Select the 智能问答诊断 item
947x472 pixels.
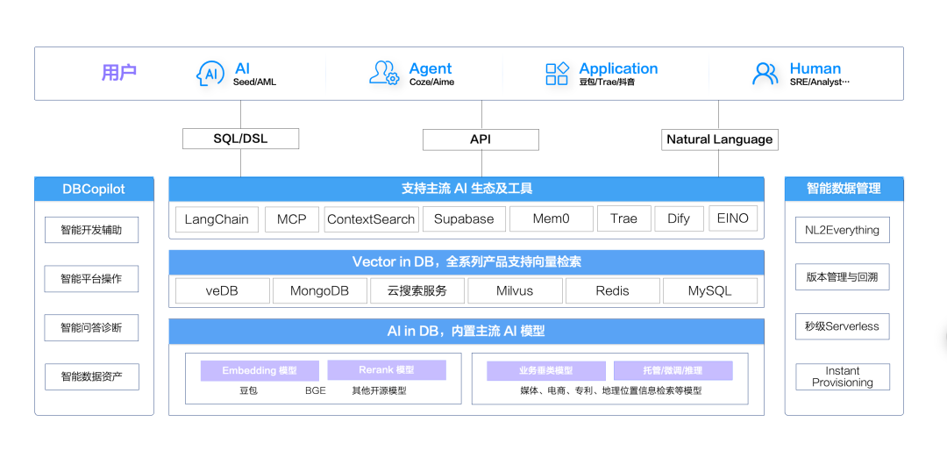[91, 328]
